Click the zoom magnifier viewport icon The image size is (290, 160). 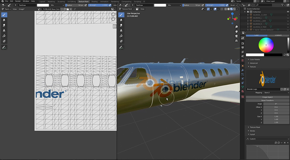236,27
